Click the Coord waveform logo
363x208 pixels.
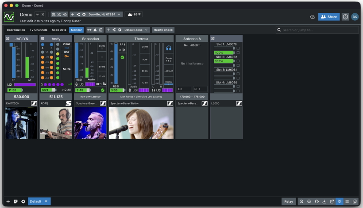click(9, 17)
